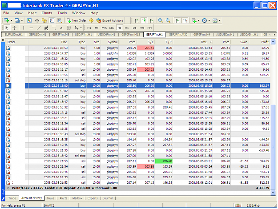Click the Profiles icon
The image size is (278, 209).
[x=17, y=20]
